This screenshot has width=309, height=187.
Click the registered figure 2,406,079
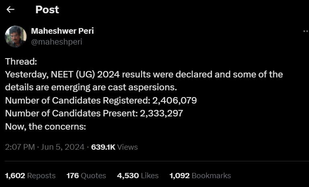(175, 100)
